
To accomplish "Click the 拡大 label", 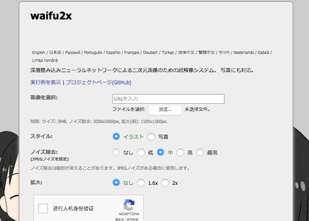I will coord(36,183).
